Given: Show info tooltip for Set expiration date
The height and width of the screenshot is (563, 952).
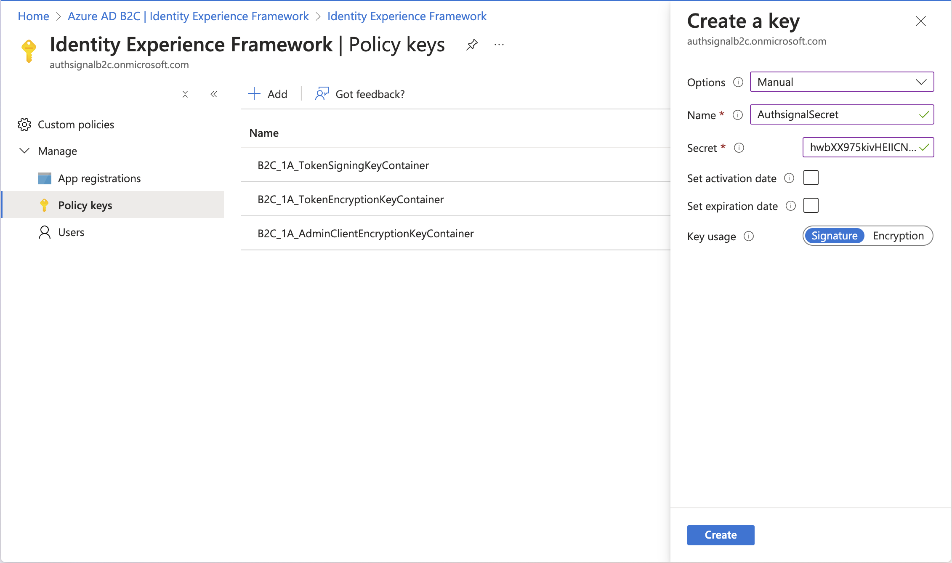Looking at the screenshot, I should pyautogui.click(x=791, y=206).
